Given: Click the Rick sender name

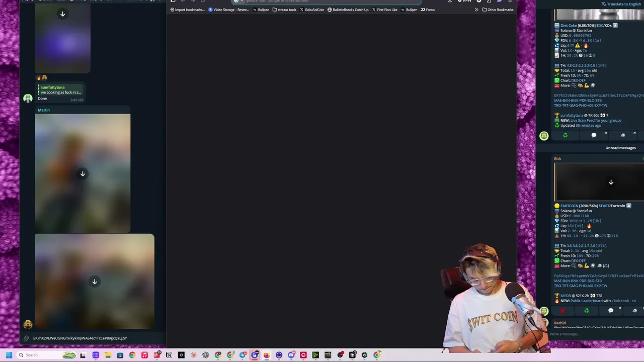Looking at the screenshot, I should tap(557, 159).
